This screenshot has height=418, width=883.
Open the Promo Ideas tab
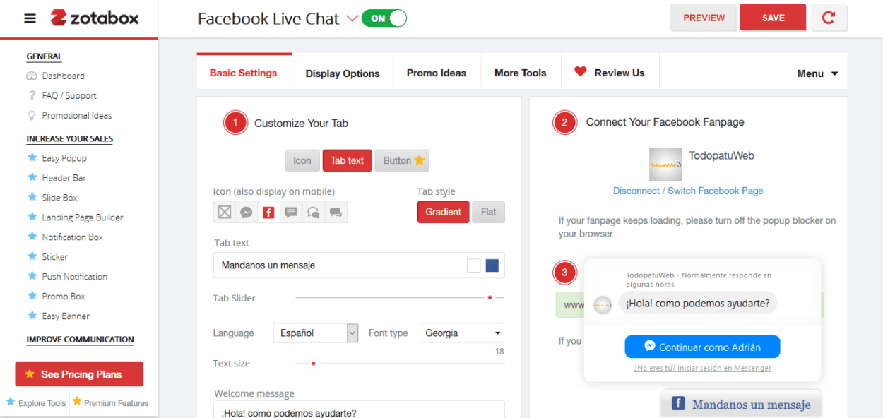click(437, 73)
